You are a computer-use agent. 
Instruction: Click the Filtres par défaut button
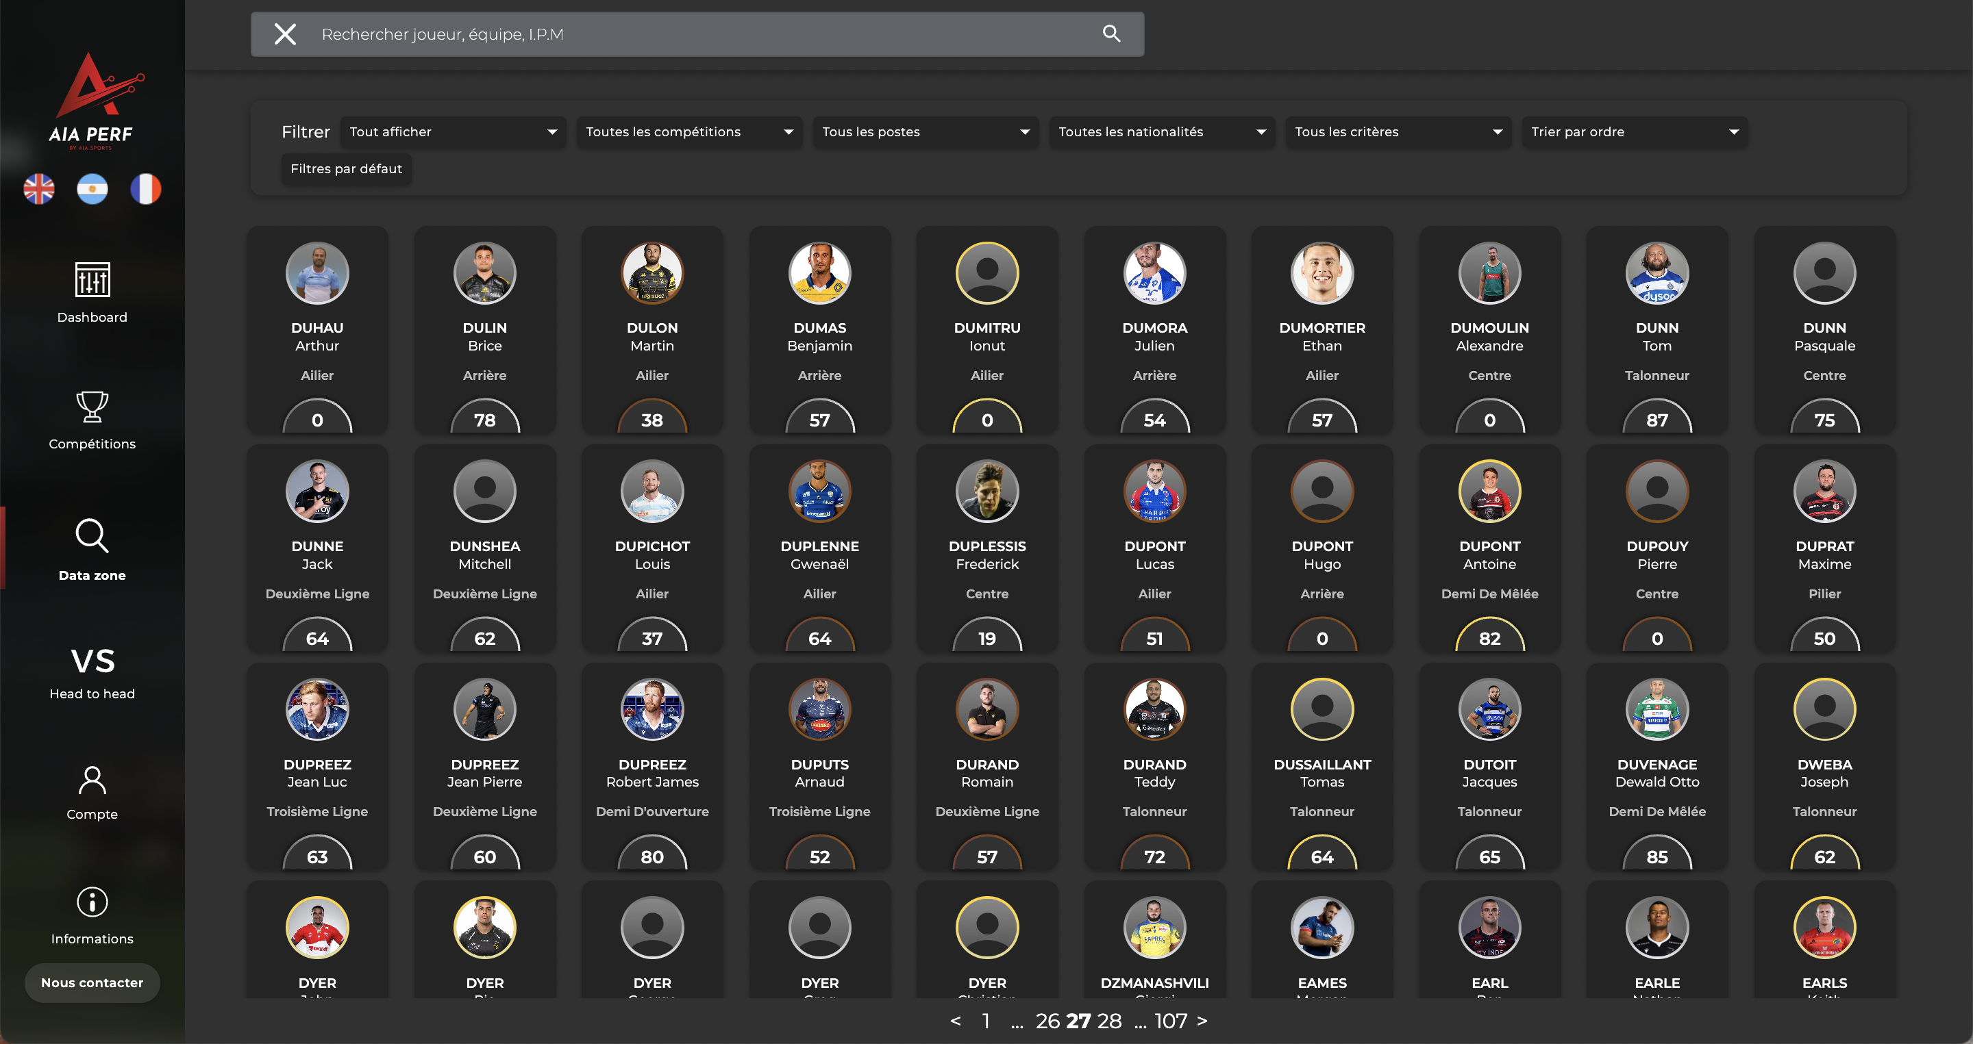[x=346, y=168]
